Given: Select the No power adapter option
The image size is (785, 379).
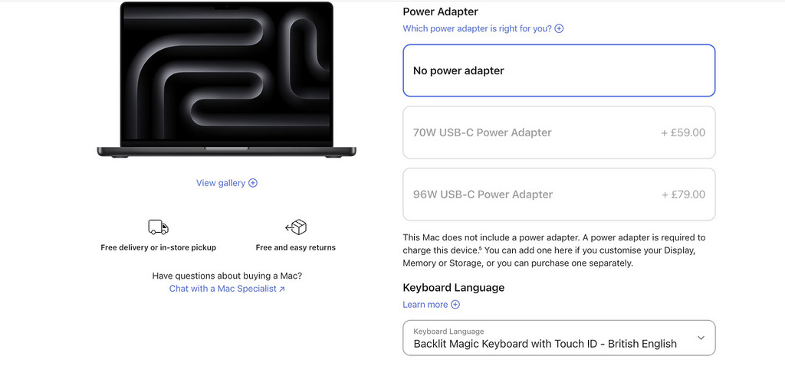Looking at the screenshot, I should pyautogui.click(x=559, y=70).
